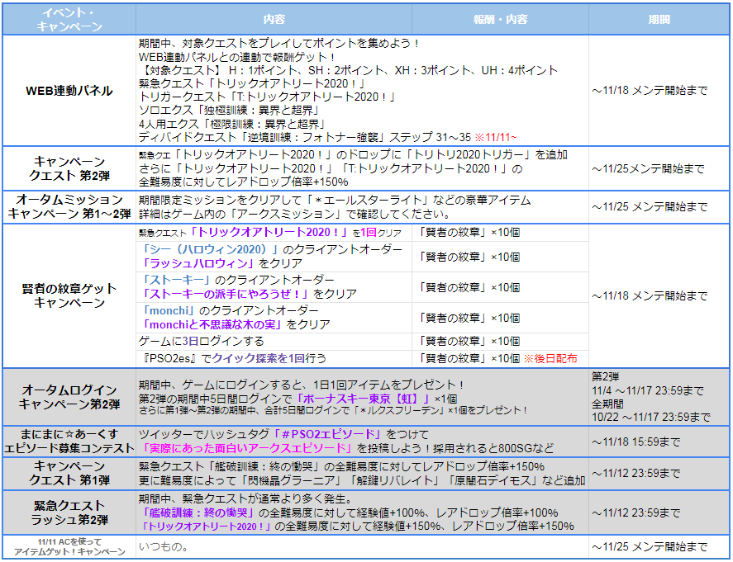Click the 10/22 ～11/17 23:59まで period text
The image size is (733, 562).
651,417
